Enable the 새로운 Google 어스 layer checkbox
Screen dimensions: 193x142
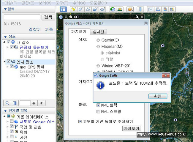point(12,121)
